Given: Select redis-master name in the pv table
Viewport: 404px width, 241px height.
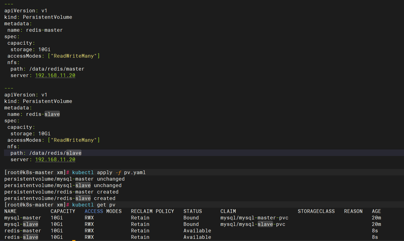Looking at the screenshot, I should tap(23, 231).
